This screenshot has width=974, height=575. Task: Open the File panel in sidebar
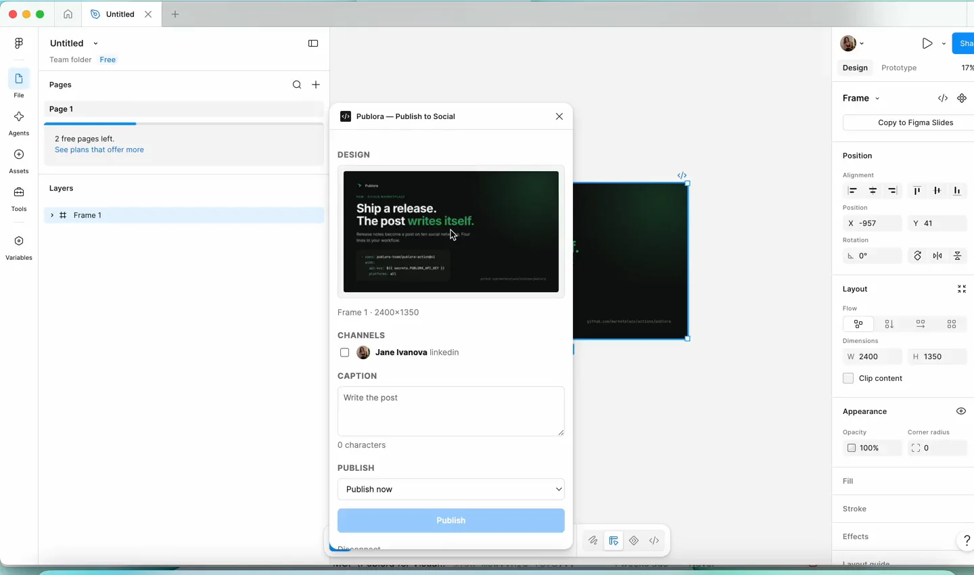pos(19,84)
